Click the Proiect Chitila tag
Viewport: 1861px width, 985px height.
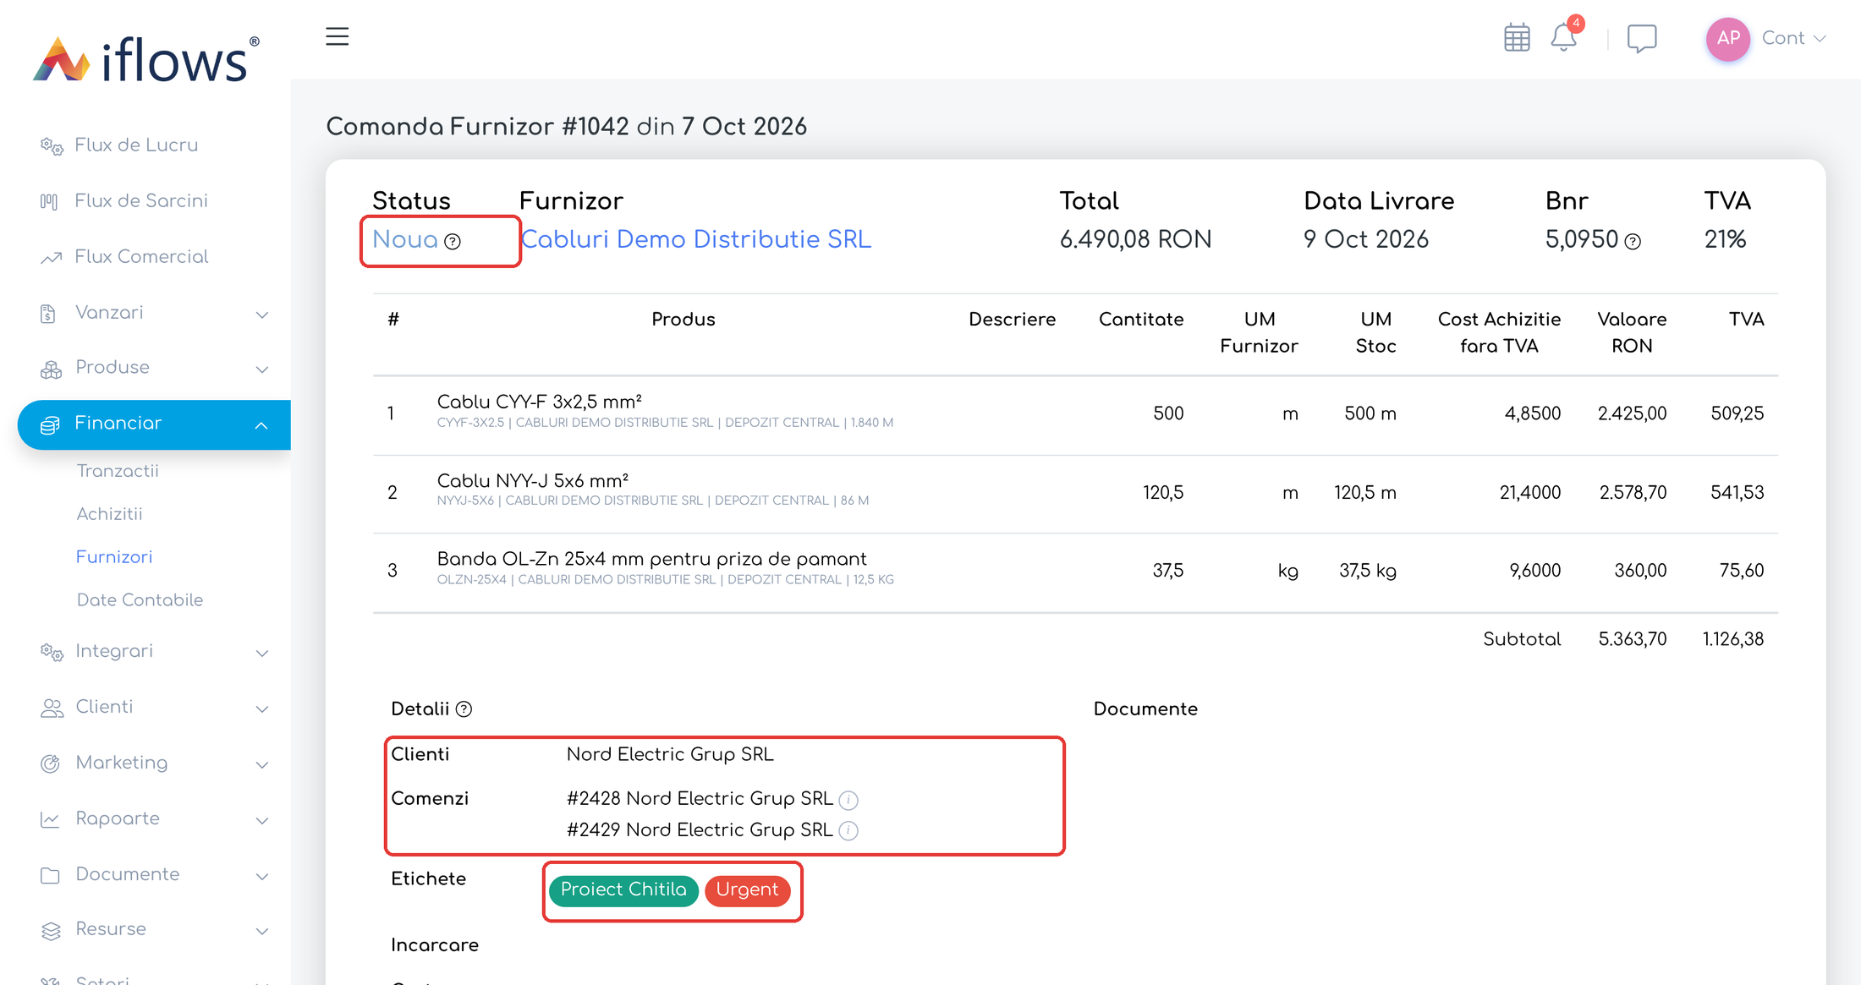[x=623, y=890]
